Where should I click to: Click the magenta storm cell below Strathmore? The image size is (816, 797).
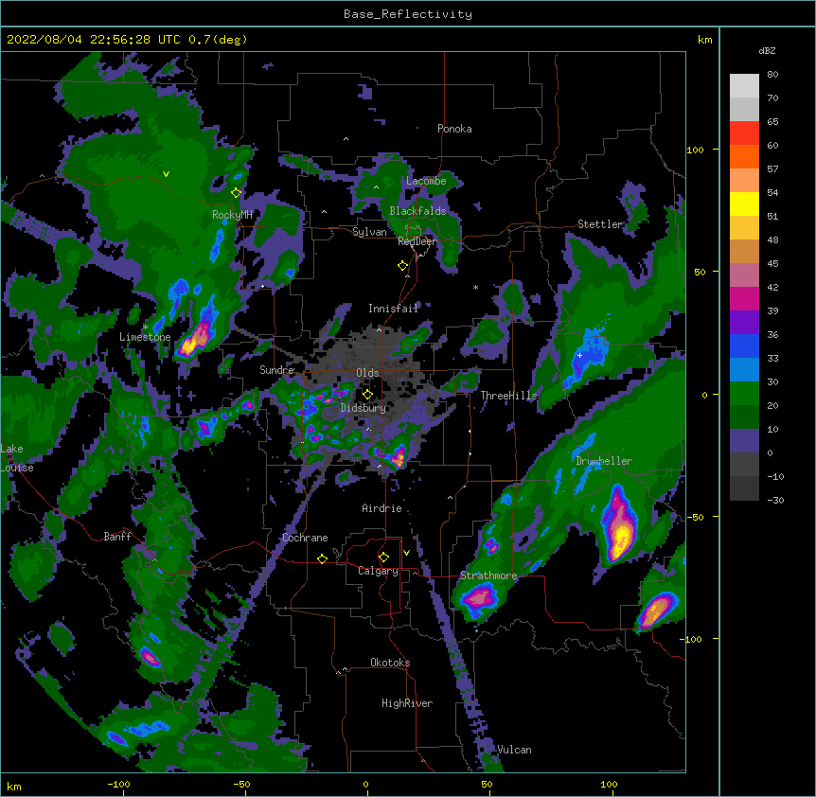(479, 597)
